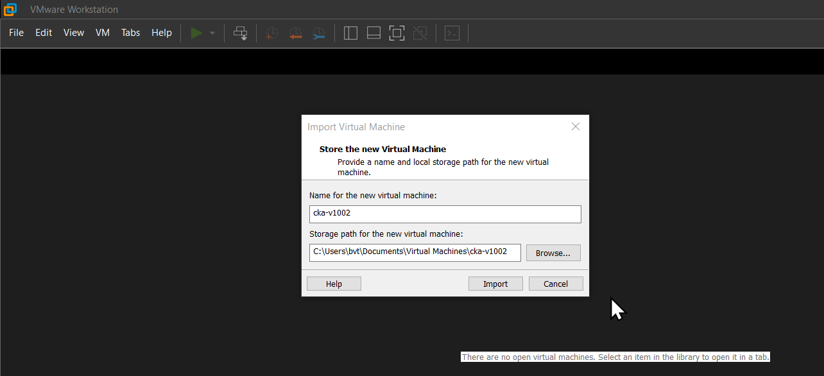
Task: Open the Snapshot Manager icon
Action: click(x=318, y=33)
